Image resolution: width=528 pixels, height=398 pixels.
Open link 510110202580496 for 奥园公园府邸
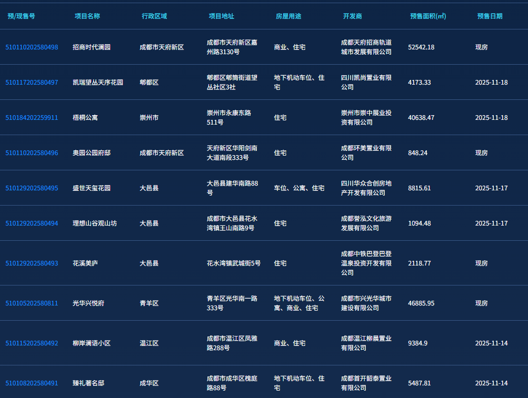(32, 153)
